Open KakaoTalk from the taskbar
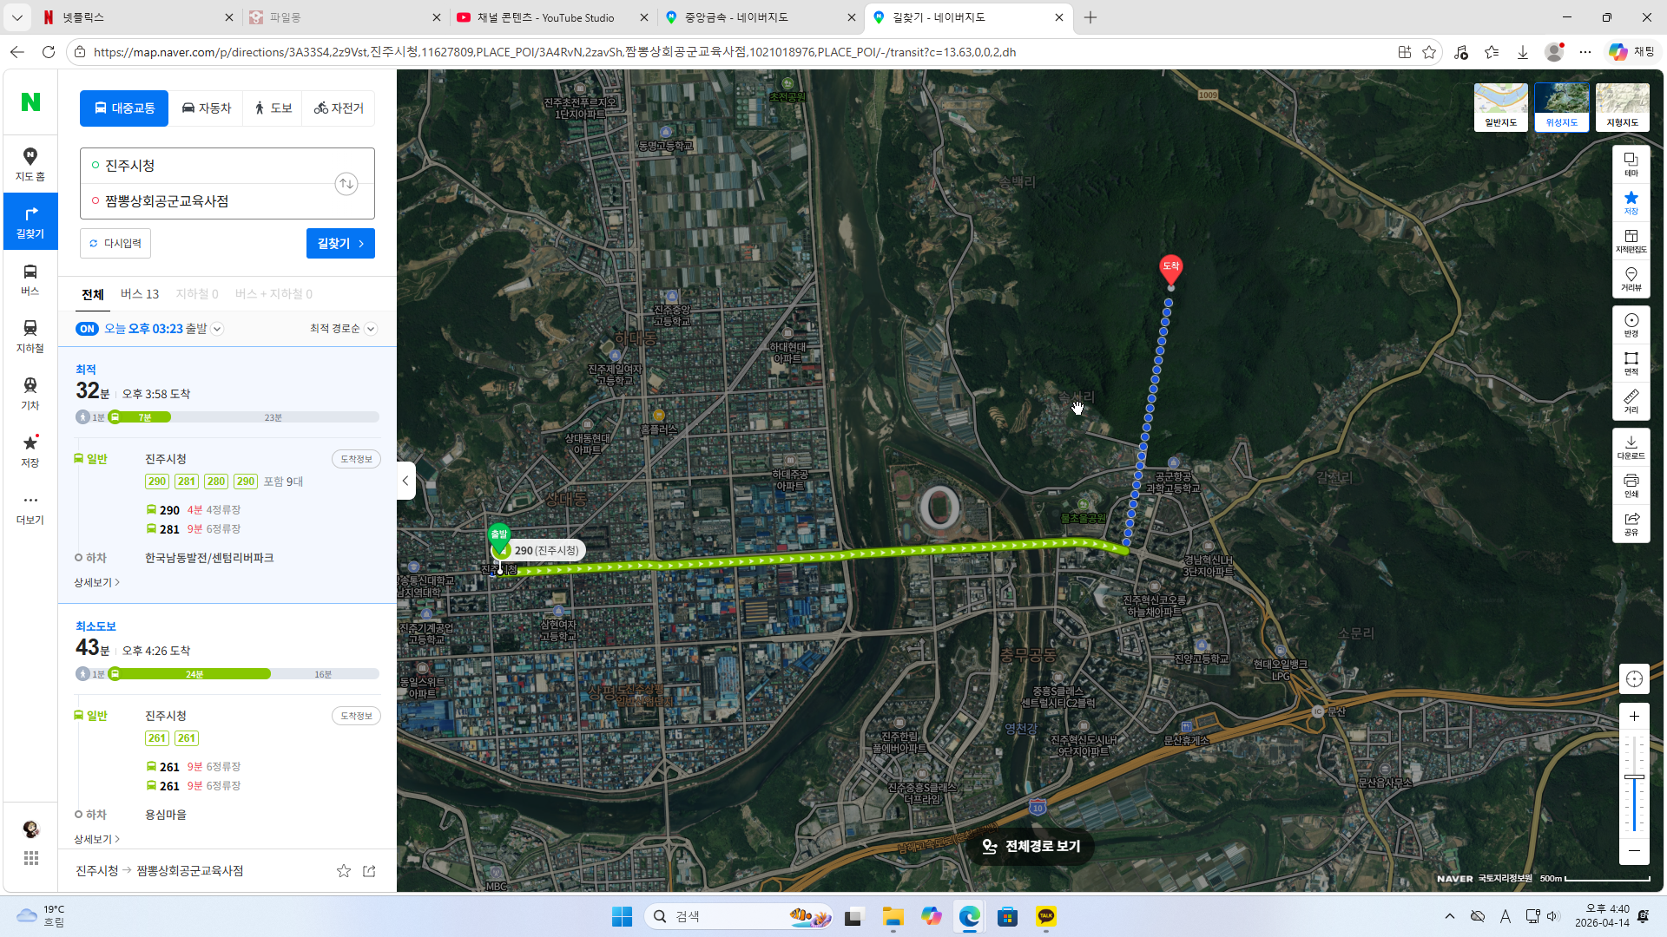 click(x=1045, y=917)
